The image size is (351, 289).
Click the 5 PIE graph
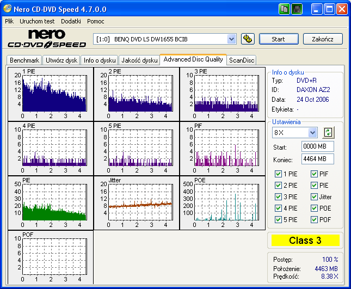[140, 147]
